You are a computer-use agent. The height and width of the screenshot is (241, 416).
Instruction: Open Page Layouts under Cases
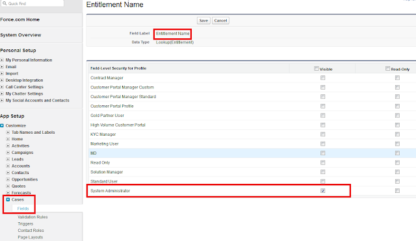click(x=31, y=237)
